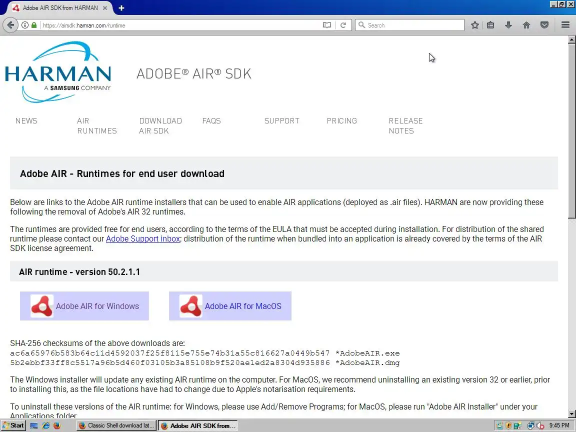
Task: Click the network connection tray icon
Action: [x=531, y=426]
